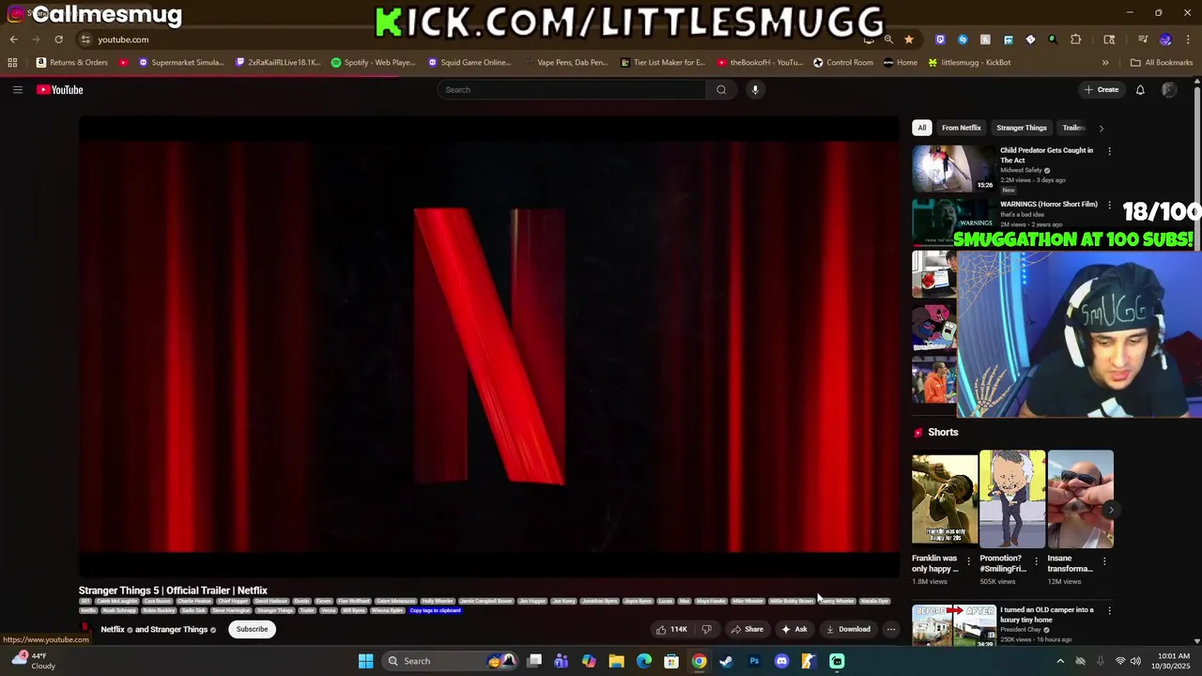Open more actions ellipsis under video
Viewport: 1202px width, 676px height.
tap(891, 629)
